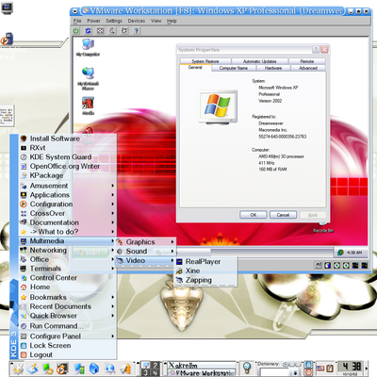Expand the CrossOver submenu
This screenshot has width=377, height=377.
[68, 213]
